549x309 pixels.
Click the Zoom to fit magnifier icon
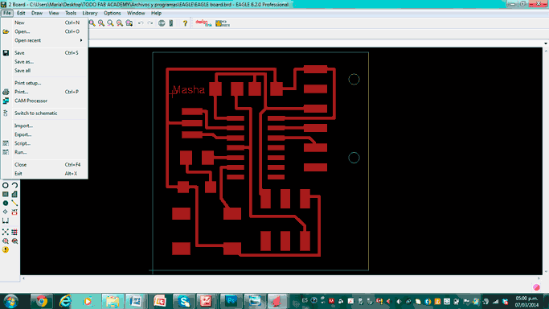point(92,23)
